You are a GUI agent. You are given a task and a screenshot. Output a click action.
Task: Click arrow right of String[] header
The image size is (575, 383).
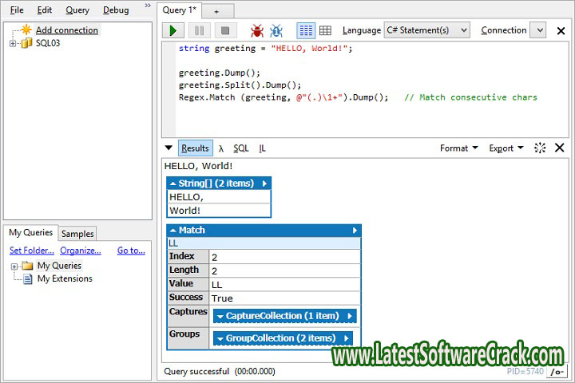(265, 184)
